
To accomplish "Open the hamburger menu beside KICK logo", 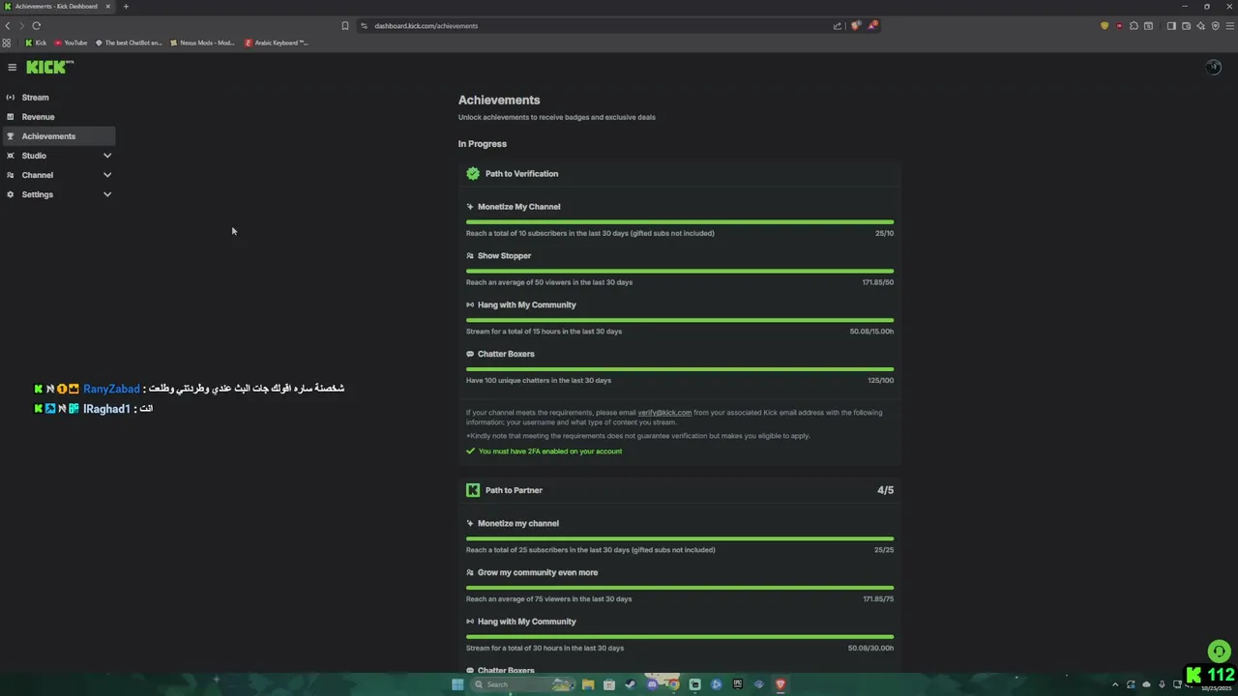I will pos(12,68).
